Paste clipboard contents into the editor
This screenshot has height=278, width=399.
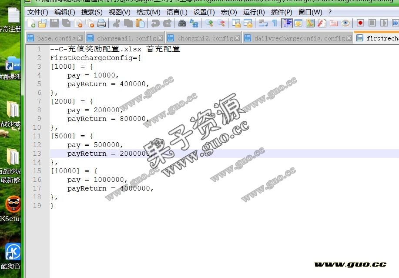click(x=140, y=24)
